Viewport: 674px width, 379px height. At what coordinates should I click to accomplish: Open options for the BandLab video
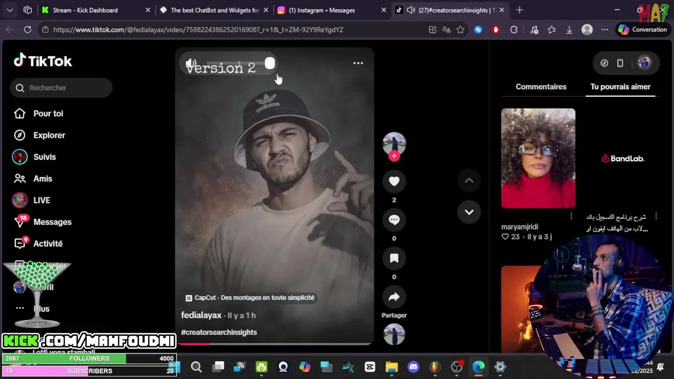click(x=656, y=216)
